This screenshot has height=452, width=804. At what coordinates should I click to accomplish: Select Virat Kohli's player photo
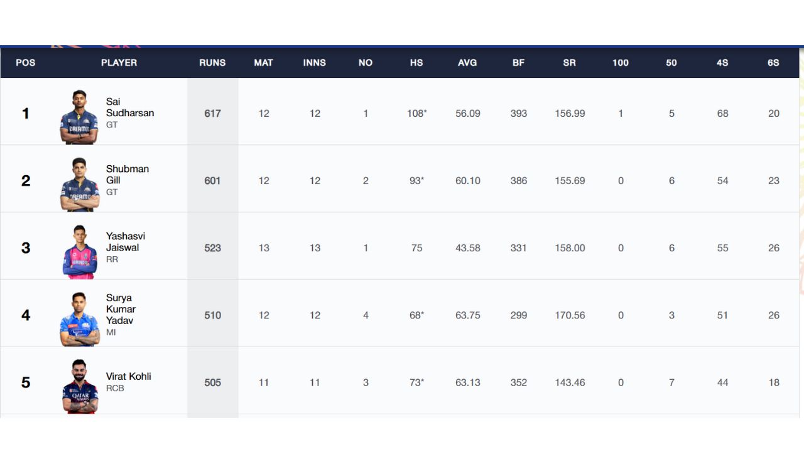79,386
